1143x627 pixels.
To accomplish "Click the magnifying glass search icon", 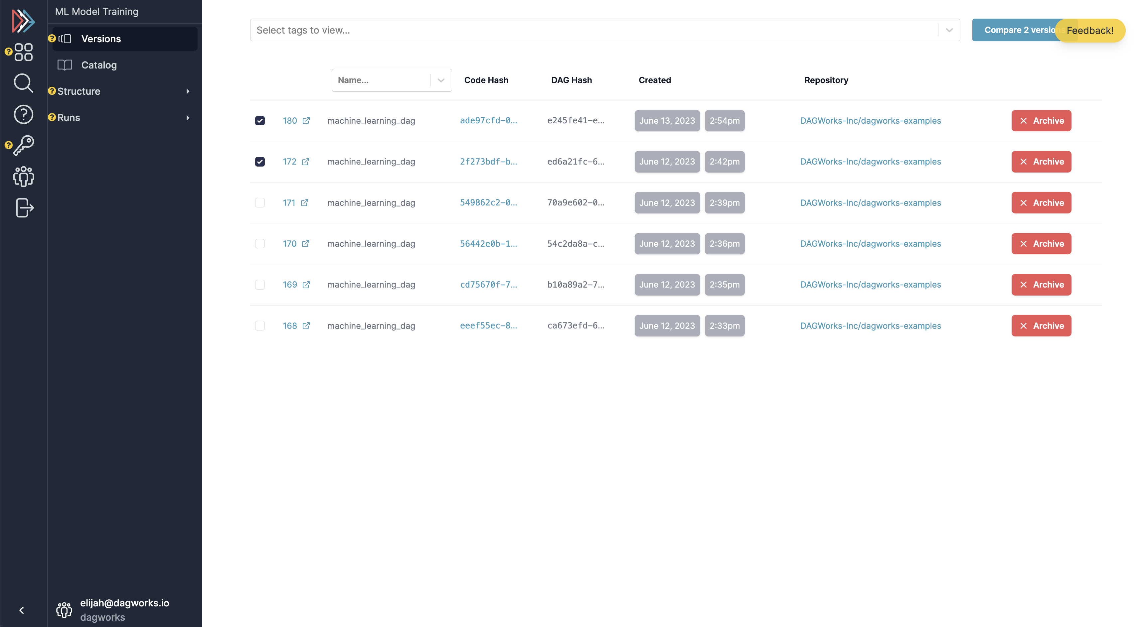I will point(24,83).
